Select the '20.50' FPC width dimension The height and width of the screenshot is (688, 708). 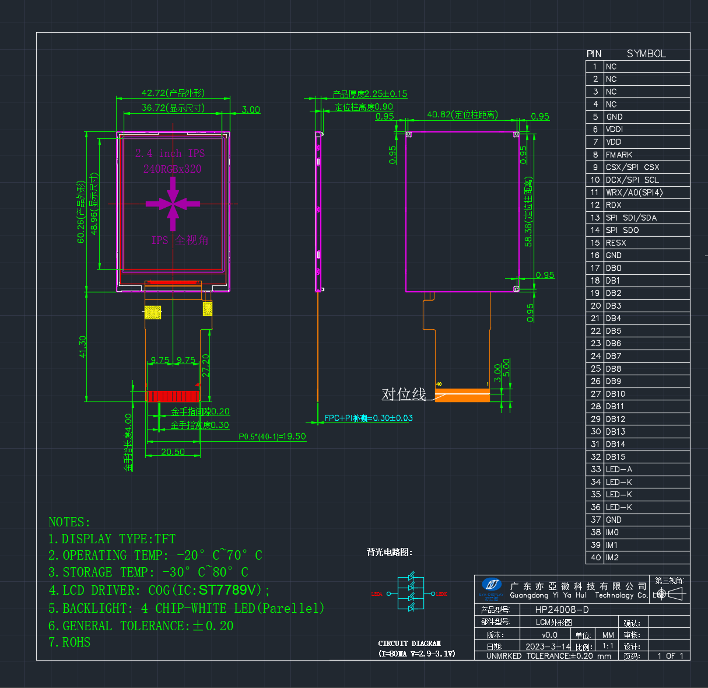pos(173,452)
